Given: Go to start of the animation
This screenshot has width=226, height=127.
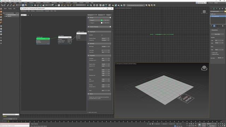Looking at the screenshot, I should coord(187,124).
